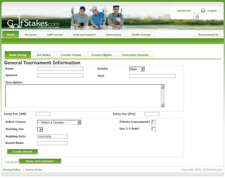The image size is (225, 179).
Task: Switch to the Set Rules tab
Action: tap(44, 55)
